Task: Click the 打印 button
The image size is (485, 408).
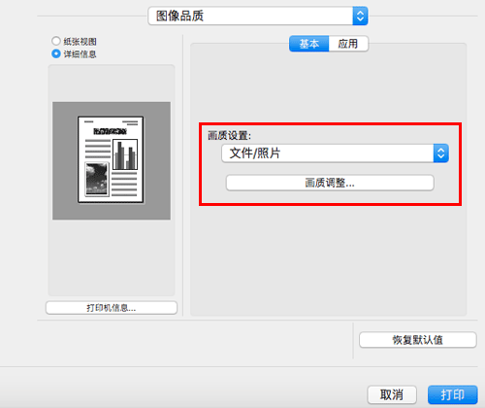Action: tap(453, 395)
